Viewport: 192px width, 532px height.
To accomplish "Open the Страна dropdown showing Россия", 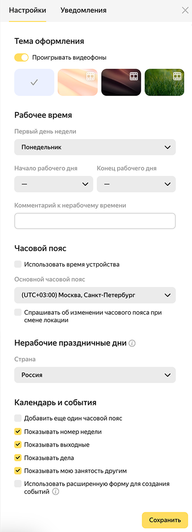I will pyautogui.click(x=95, y=375).
